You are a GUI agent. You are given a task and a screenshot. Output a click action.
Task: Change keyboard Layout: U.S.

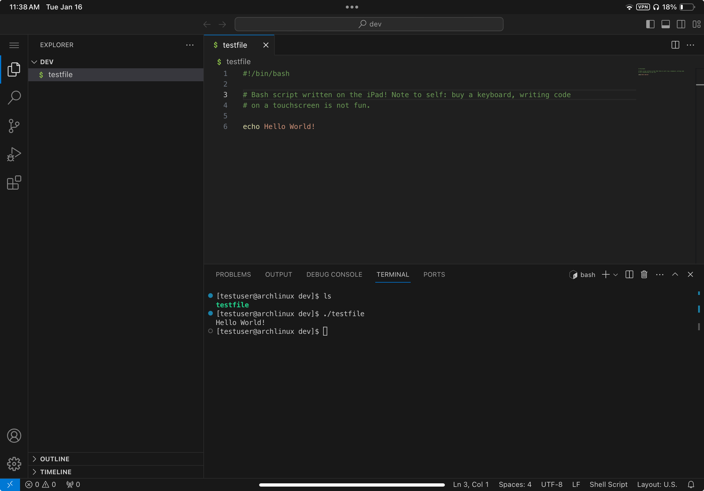[x=657, y=484]
